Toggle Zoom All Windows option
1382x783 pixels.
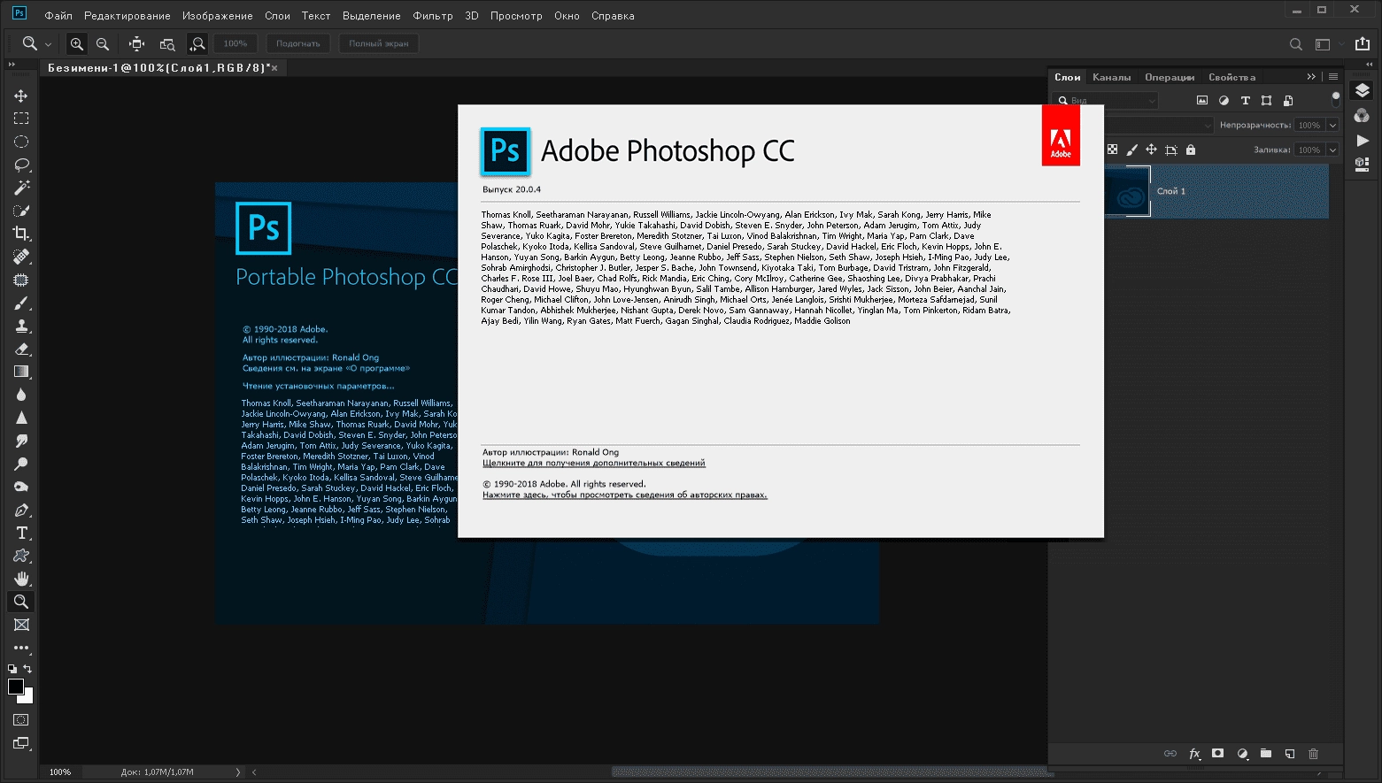(x=167, y=43)
